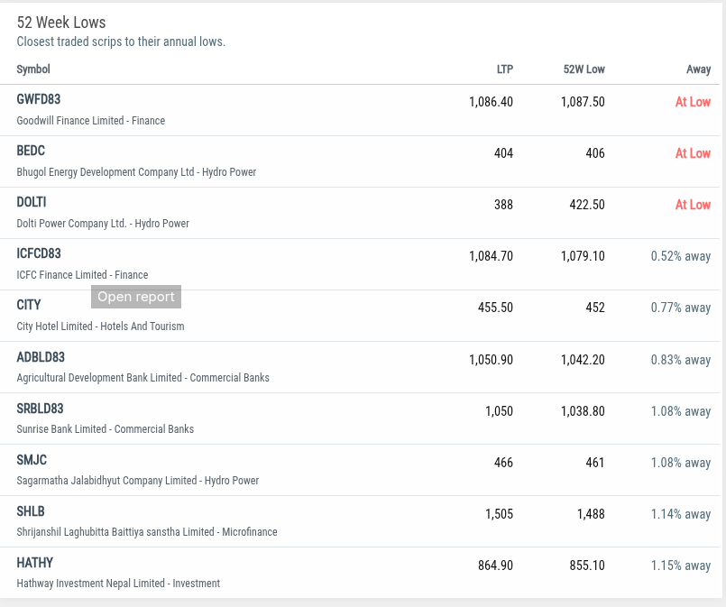
Task: Select 'Agricultural Development Bank Limited' description
Action: point(99,378)
